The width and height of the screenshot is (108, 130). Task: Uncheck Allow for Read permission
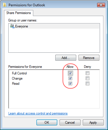pos(70,84)
